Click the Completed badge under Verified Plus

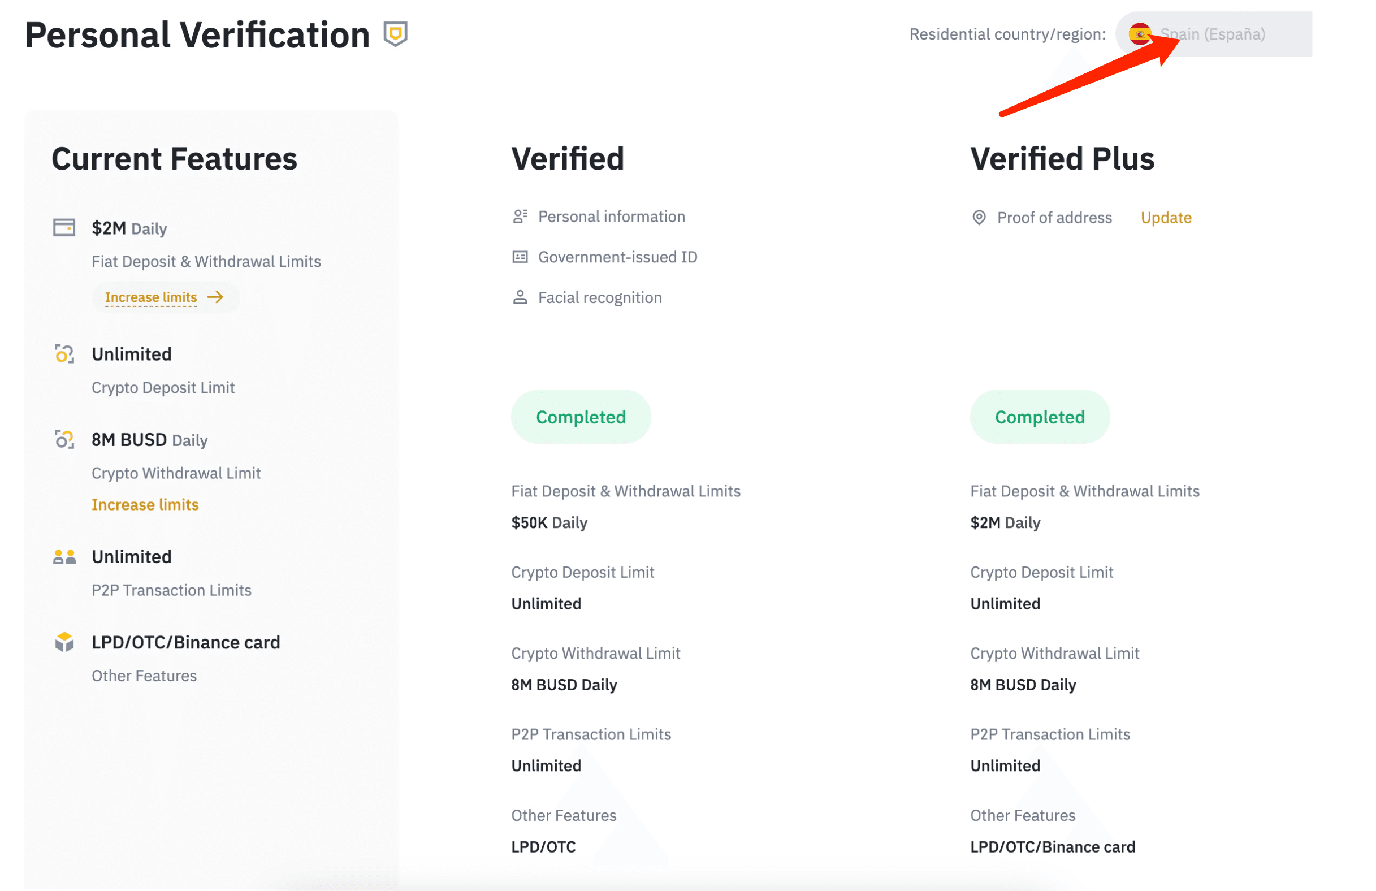coord(1040,417)
